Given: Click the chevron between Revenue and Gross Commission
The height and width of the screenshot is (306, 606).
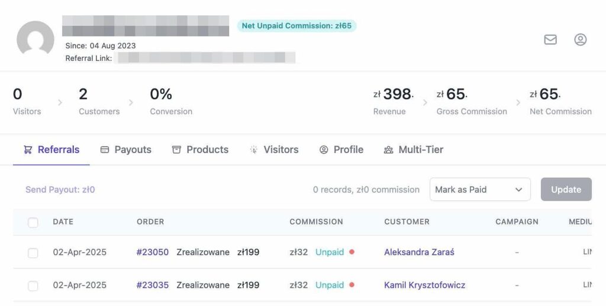Looking at the screenshot, I should click(x=425, y=103).
